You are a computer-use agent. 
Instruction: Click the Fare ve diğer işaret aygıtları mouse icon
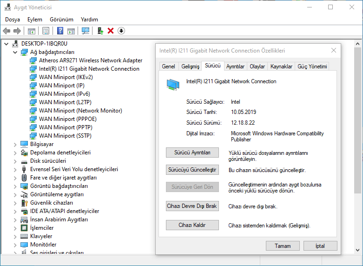click(24, 178)
